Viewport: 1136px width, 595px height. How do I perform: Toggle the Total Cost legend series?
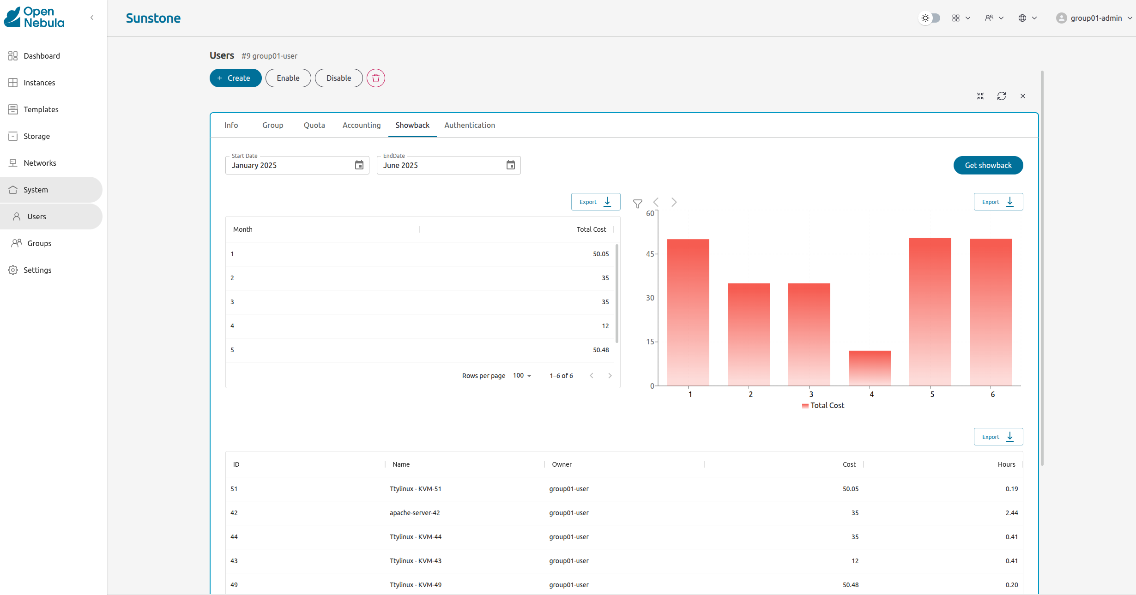click(823, 405)
